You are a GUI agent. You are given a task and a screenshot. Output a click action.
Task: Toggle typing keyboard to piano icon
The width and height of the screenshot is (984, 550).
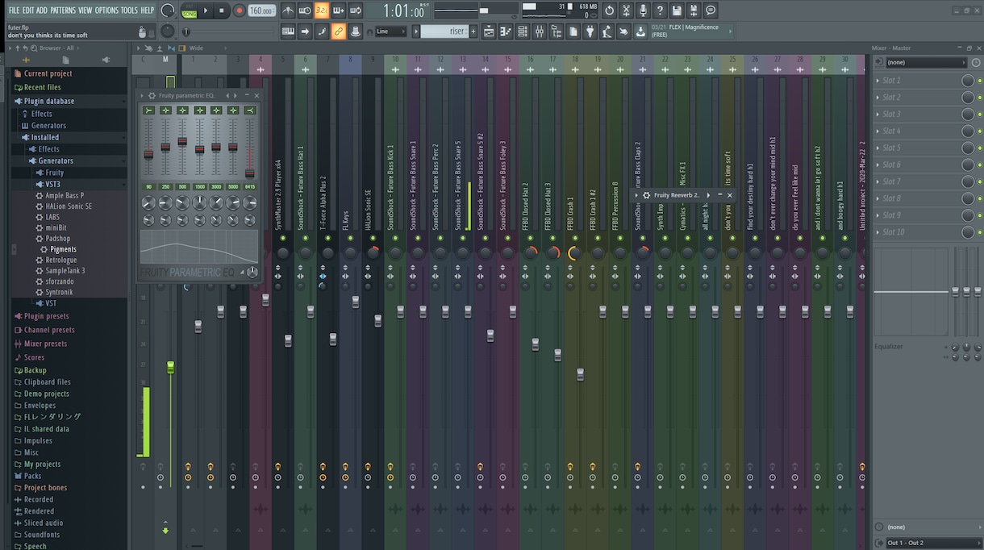click(288, 31)
